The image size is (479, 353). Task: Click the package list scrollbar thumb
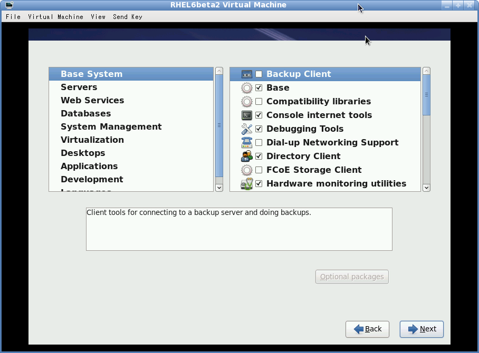coord(426,95)
